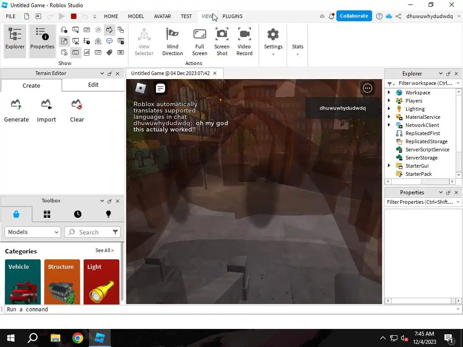Click the See All categories link
Image resolution: width=463 pixels, height=347 pixels.
(x=104, y=250)
